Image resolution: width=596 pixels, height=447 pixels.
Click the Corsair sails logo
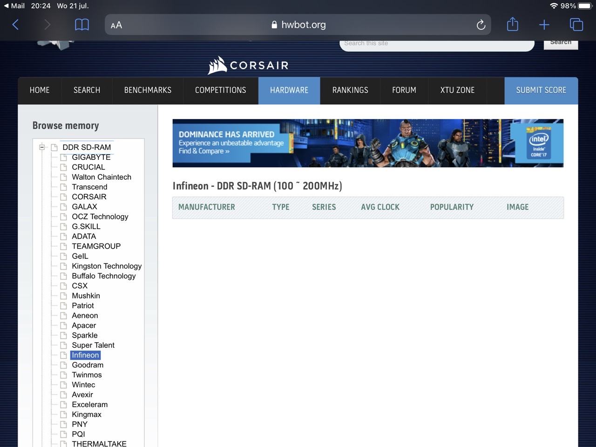[217, 66]
